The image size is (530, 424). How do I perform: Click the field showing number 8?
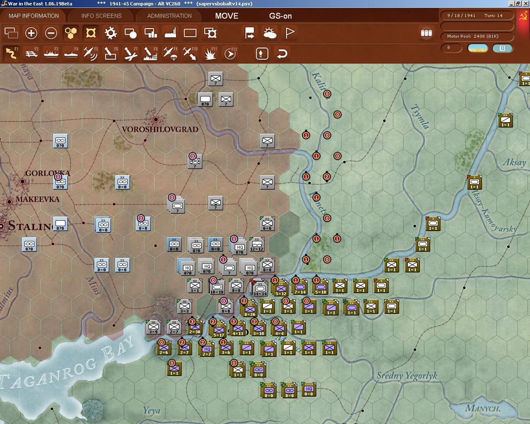(451, 48)
